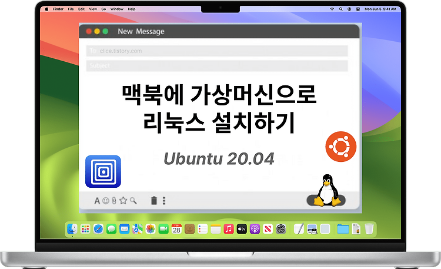Viewport: 441px width, 269px height.
Task: Open the Trash in the Dock
Action: click(x=369, y=229)
